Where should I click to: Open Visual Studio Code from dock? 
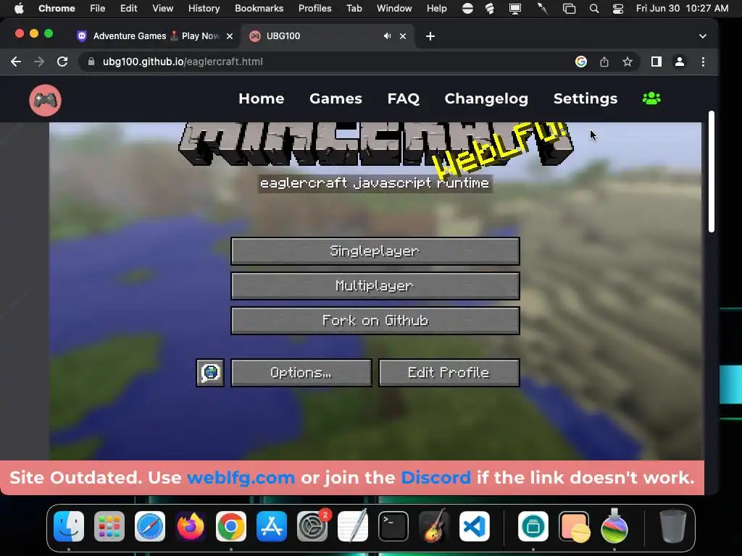(x=474, y=526)
